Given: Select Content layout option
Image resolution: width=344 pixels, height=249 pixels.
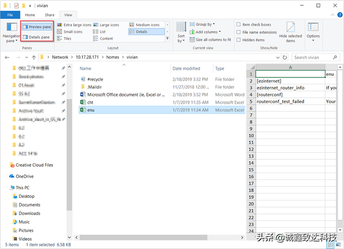Looking at the screenshot, I should [x=103, y=38].
